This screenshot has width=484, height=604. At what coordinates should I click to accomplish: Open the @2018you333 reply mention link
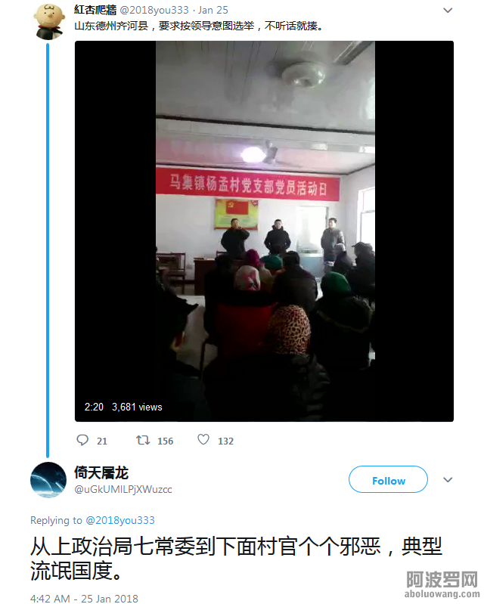tap(120, 520)
